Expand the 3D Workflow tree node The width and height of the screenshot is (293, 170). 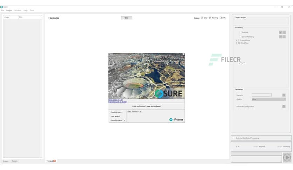(236, 43)
